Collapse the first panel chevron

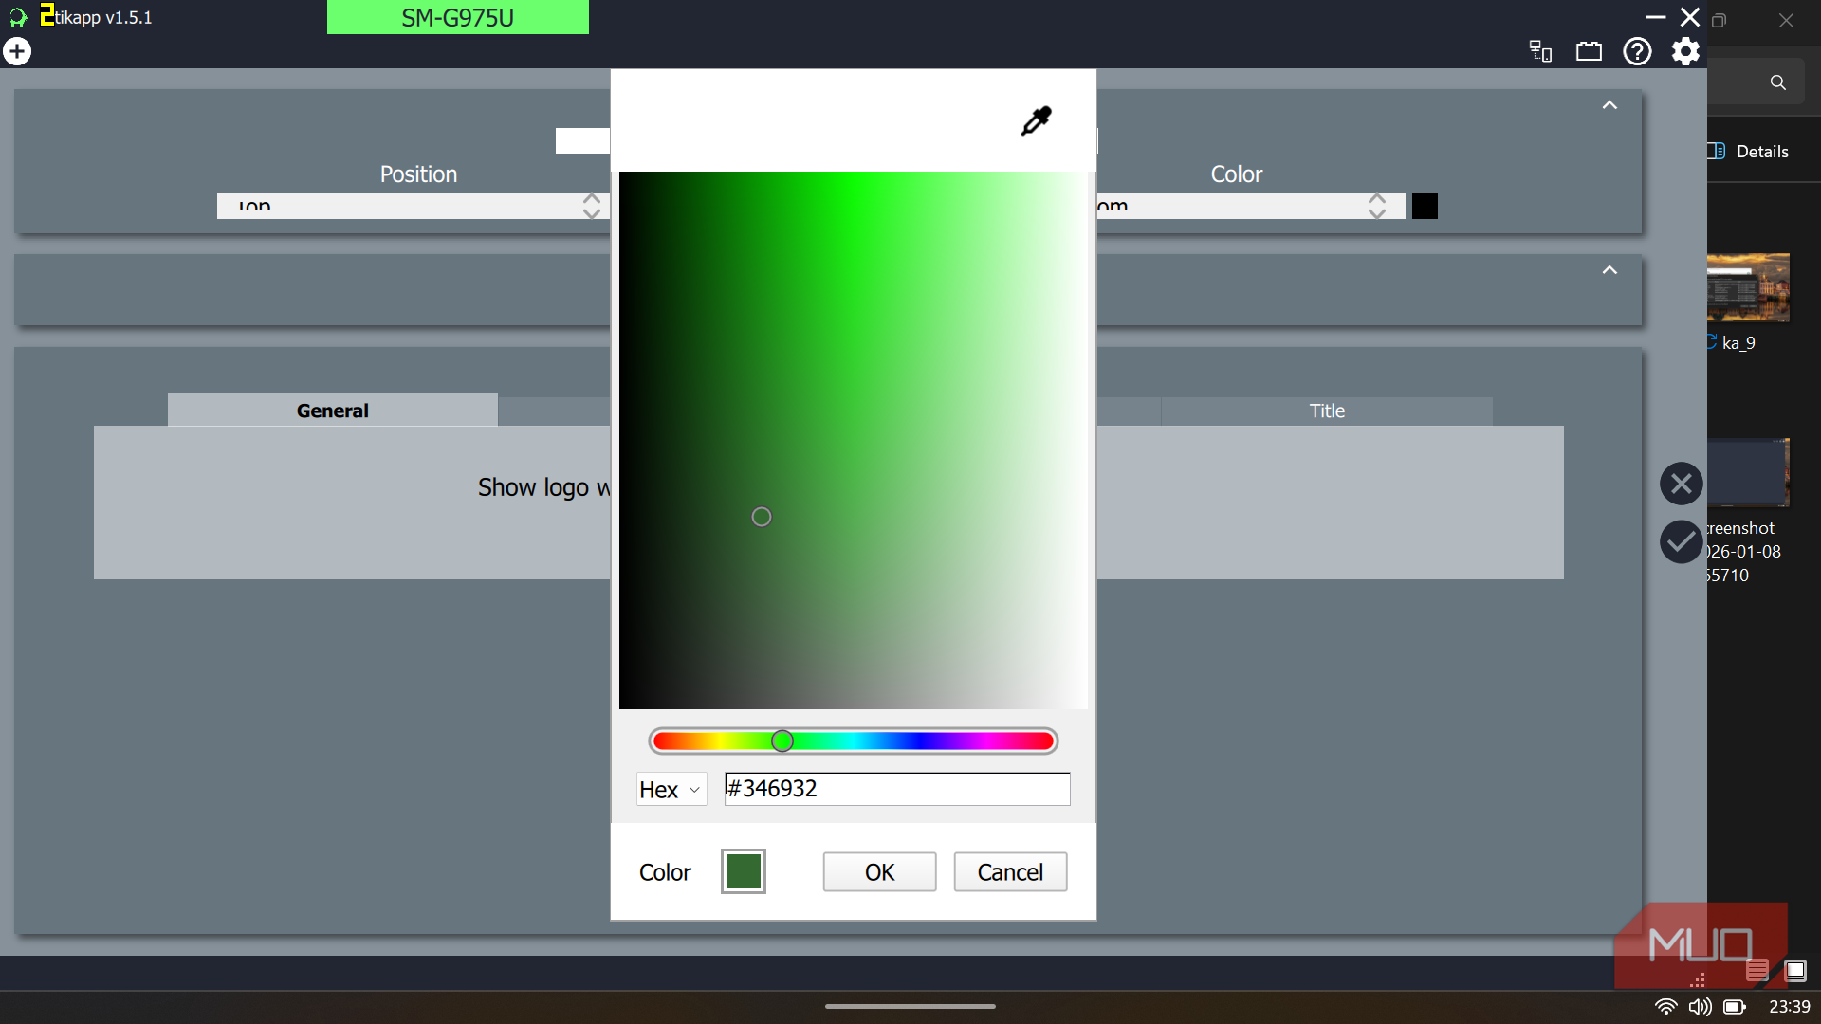pos(1609,105)
